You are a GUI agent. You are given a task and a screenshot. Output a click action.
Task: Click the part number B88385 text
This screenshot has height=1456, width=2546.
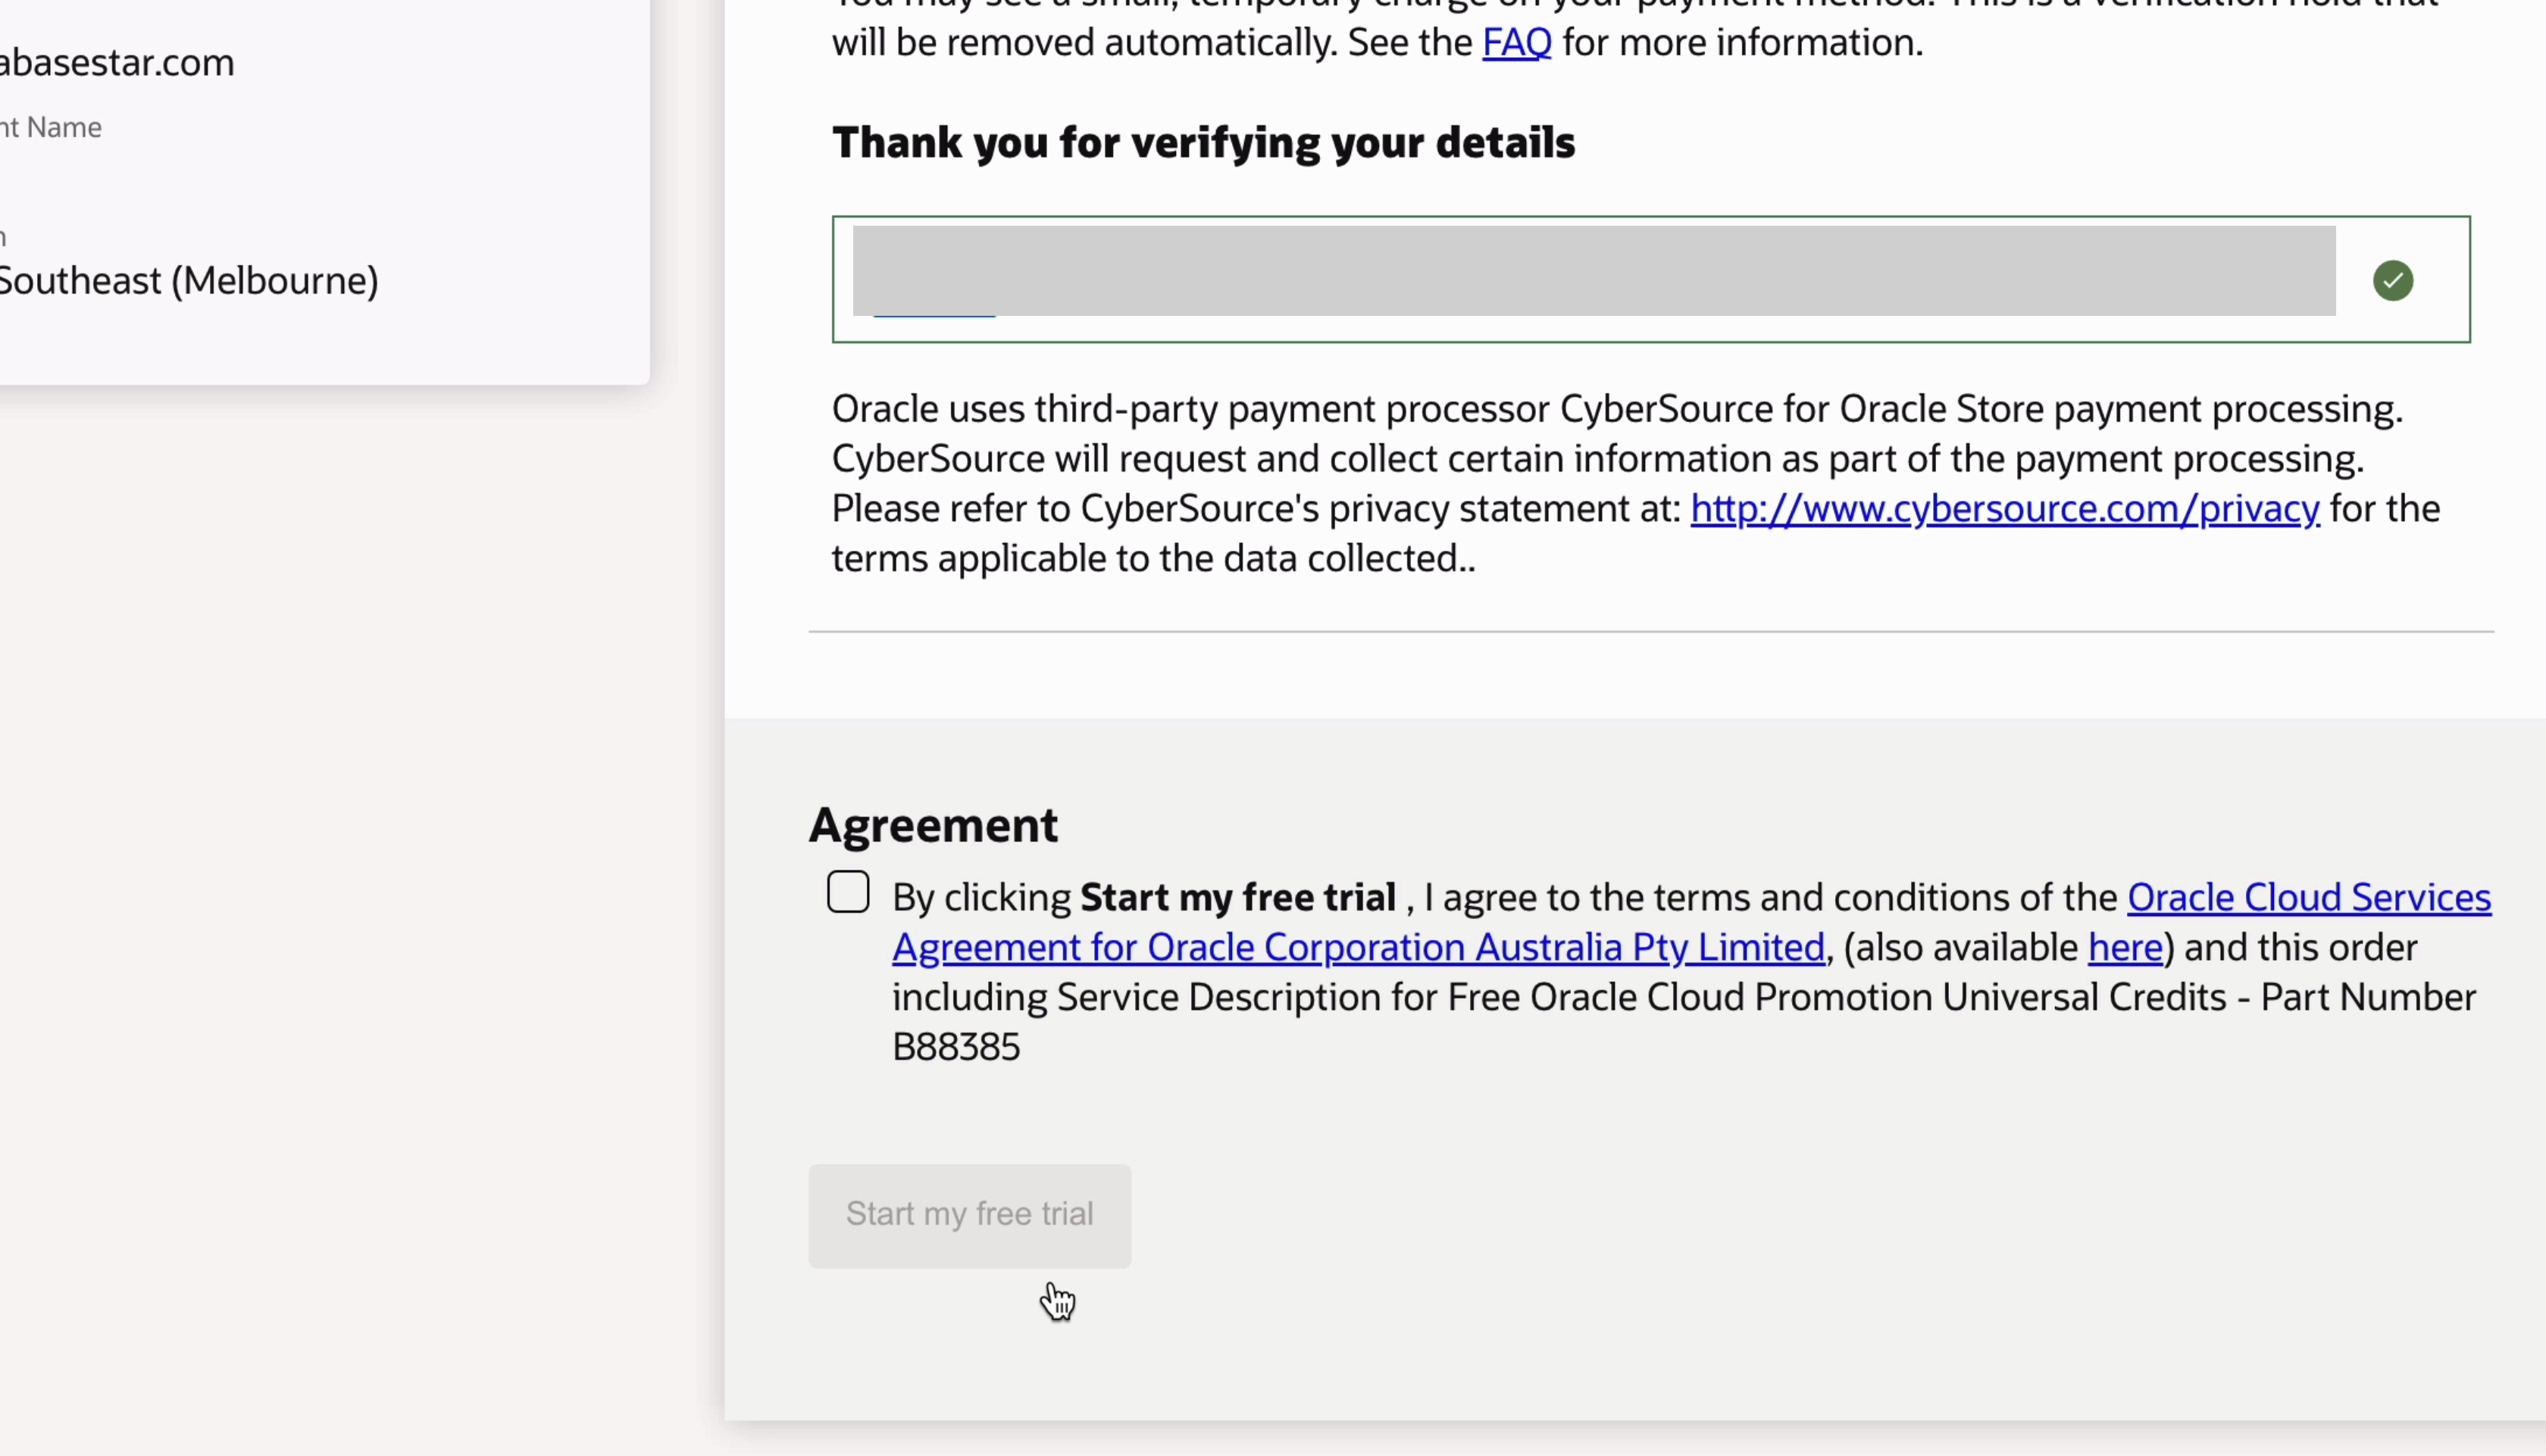click(x=956, y=1047)
